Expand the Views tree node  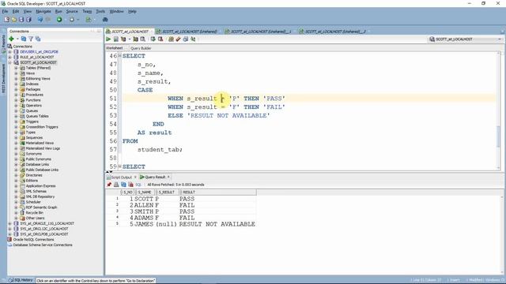tap(16, 73)
